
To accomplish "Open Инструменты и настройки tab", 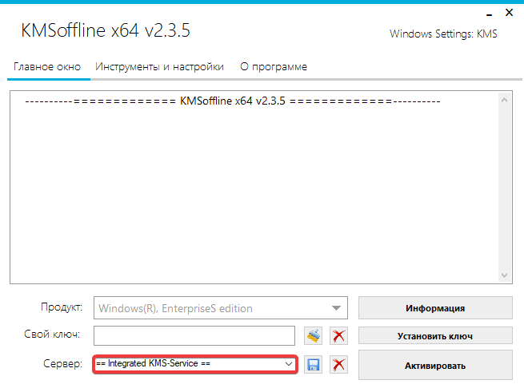I will (159, 67).
